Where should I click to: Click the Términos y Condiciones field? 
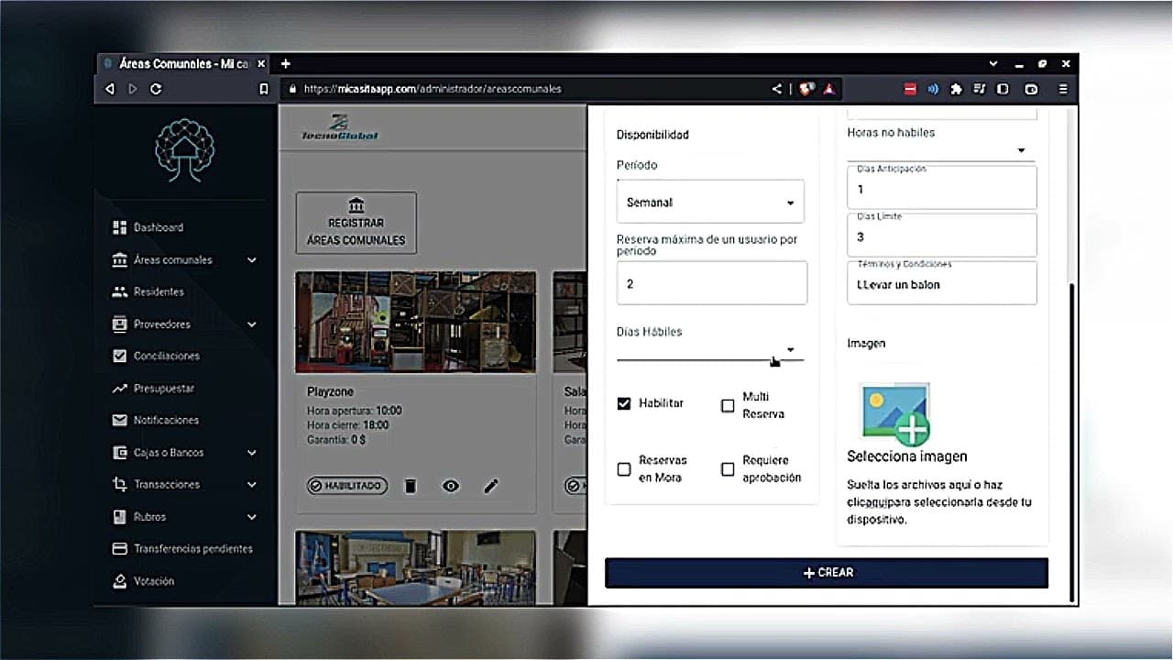click(942, 283)
